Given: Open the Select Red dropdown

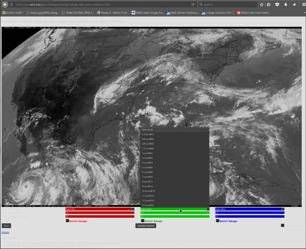Looking at the screenshot, I should (100, 209).
